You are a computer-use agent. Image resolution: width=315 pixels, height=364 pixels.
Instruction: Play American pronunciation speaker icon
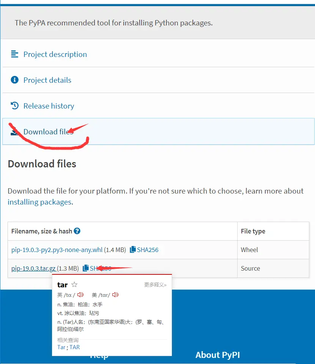[x=115, y=295]
